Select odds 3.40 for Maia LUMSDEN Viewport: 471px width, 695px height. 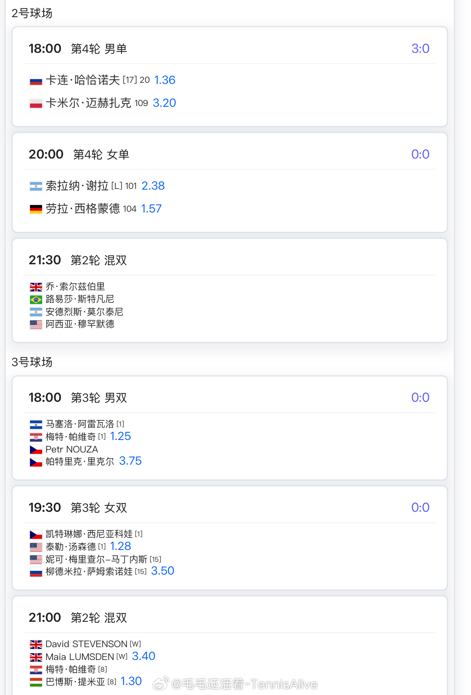tap(143, 656)
